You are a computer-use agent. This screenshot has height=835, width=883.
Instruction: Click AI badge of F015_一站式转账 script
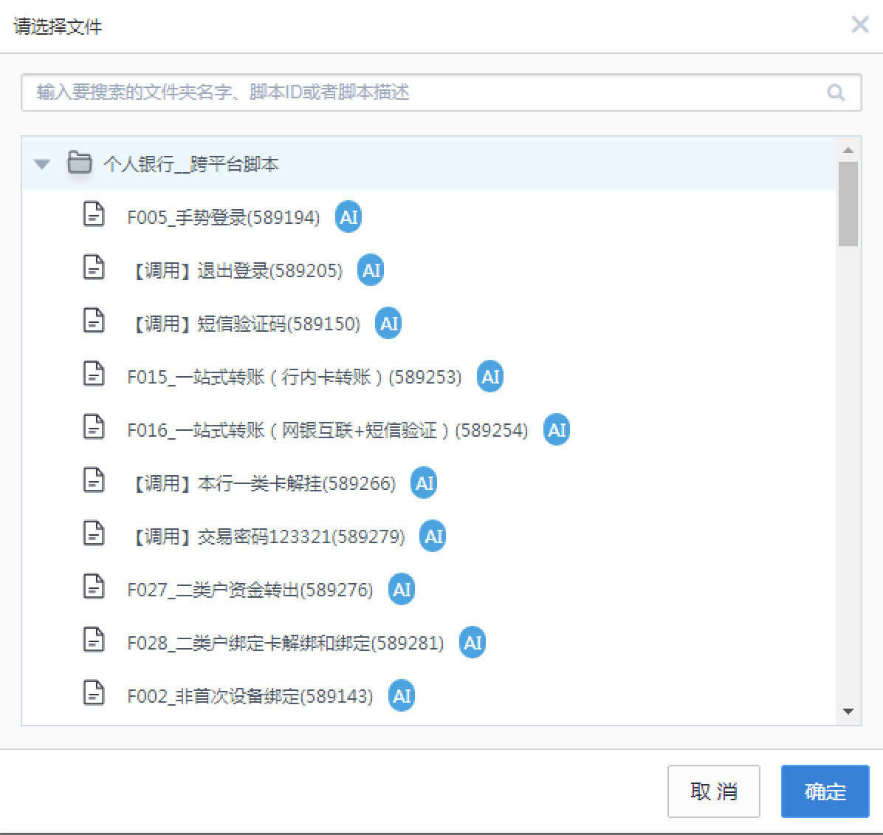(x=490, y=377)
